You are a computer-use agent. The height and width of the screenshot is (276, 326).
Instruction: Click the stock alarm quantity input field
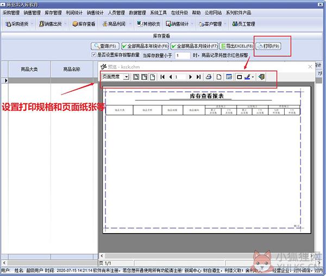click(183, 55)
